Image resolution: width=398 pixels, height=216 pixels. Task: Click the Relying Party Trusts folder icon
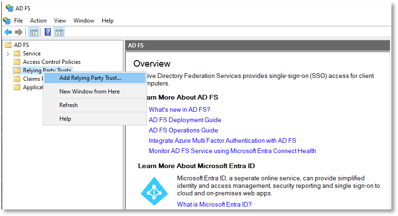[x=17, y=70]
